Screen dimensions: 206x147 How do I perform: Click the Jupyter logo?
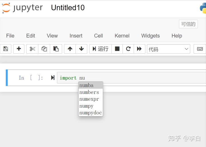coord(22,8)
